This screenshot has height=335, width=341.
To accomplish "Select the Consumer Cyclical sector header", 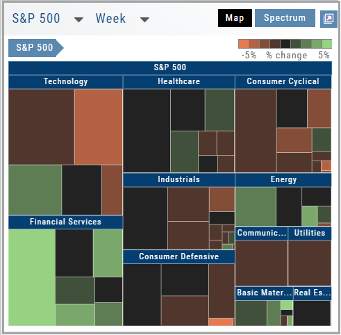I will tap(283, 81).
